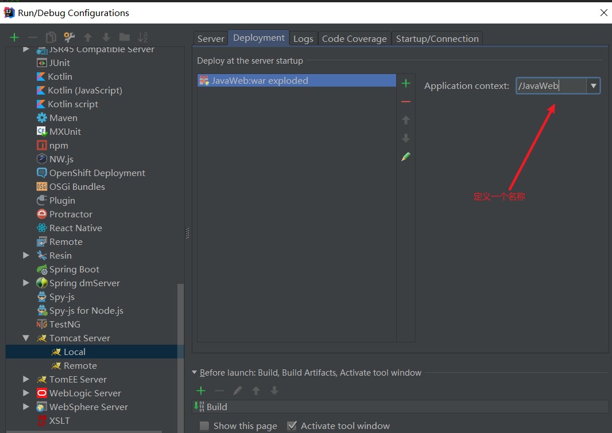This screenshot has height=433, width=612.
Task: Remove artifact with red minus icon
Action: pos(406,102)
